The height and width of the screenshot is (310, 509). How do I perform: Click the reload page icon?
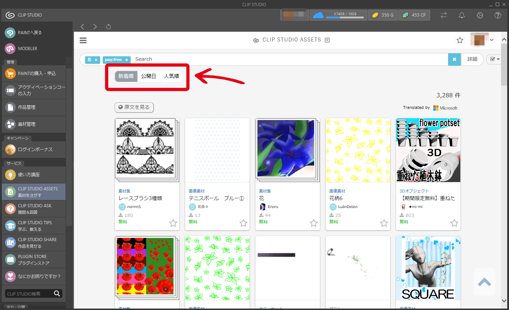coord(109,27)
